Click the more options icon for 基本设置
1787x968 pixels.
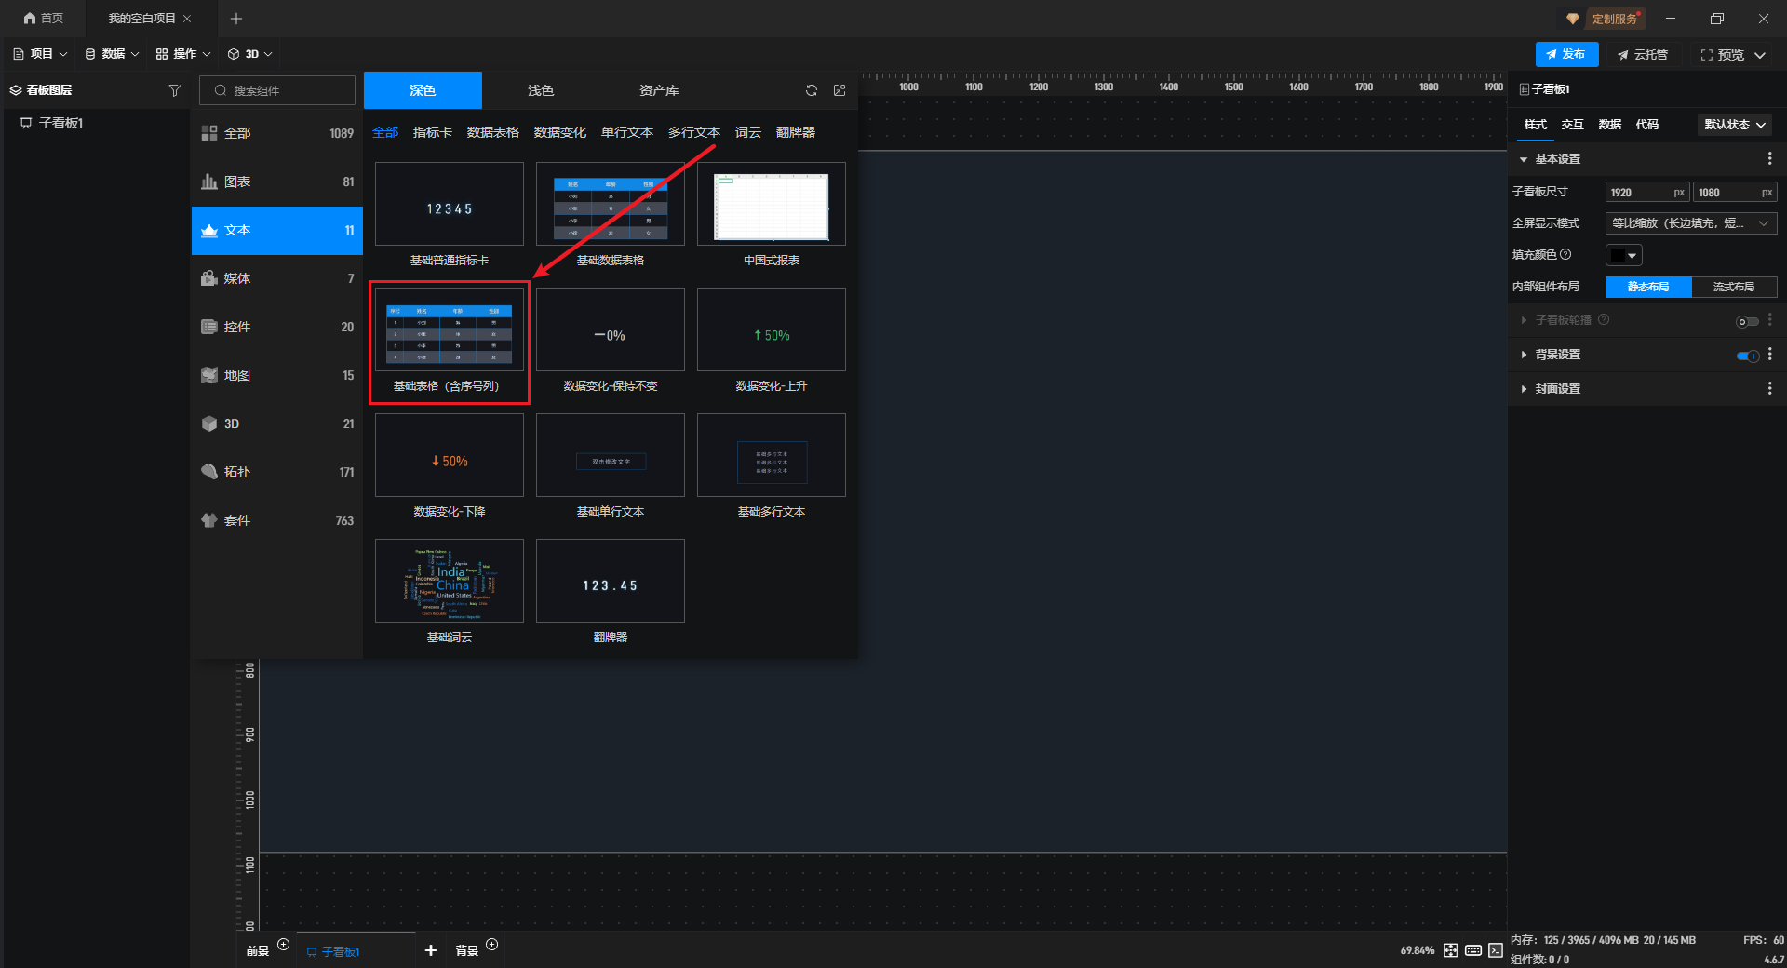coord(1769,159)
